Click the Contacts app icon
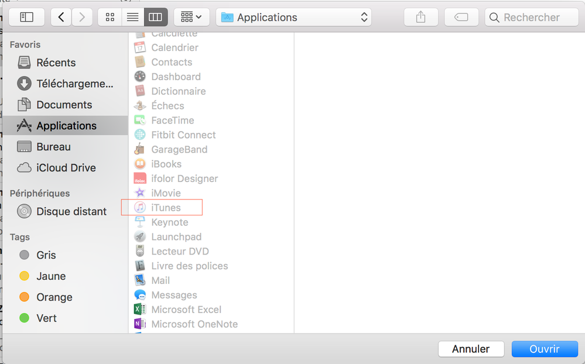Viewport: 585px width, 364px height. click(140, 62)
